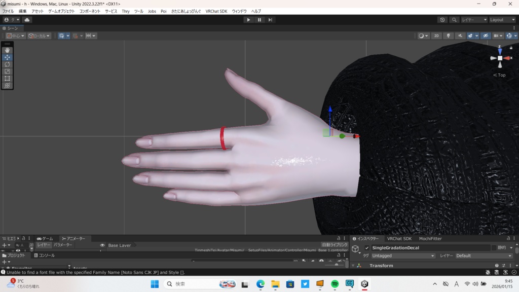Open the Untagged tag dropdown
Image resolution: width=519 pixels, height=292 pixels.
[x=403, y=255]
